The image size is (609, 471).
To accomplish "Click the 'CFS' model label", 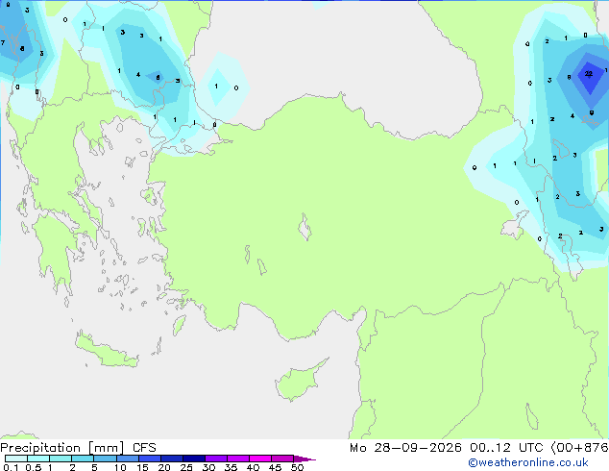I will (144, 448).
